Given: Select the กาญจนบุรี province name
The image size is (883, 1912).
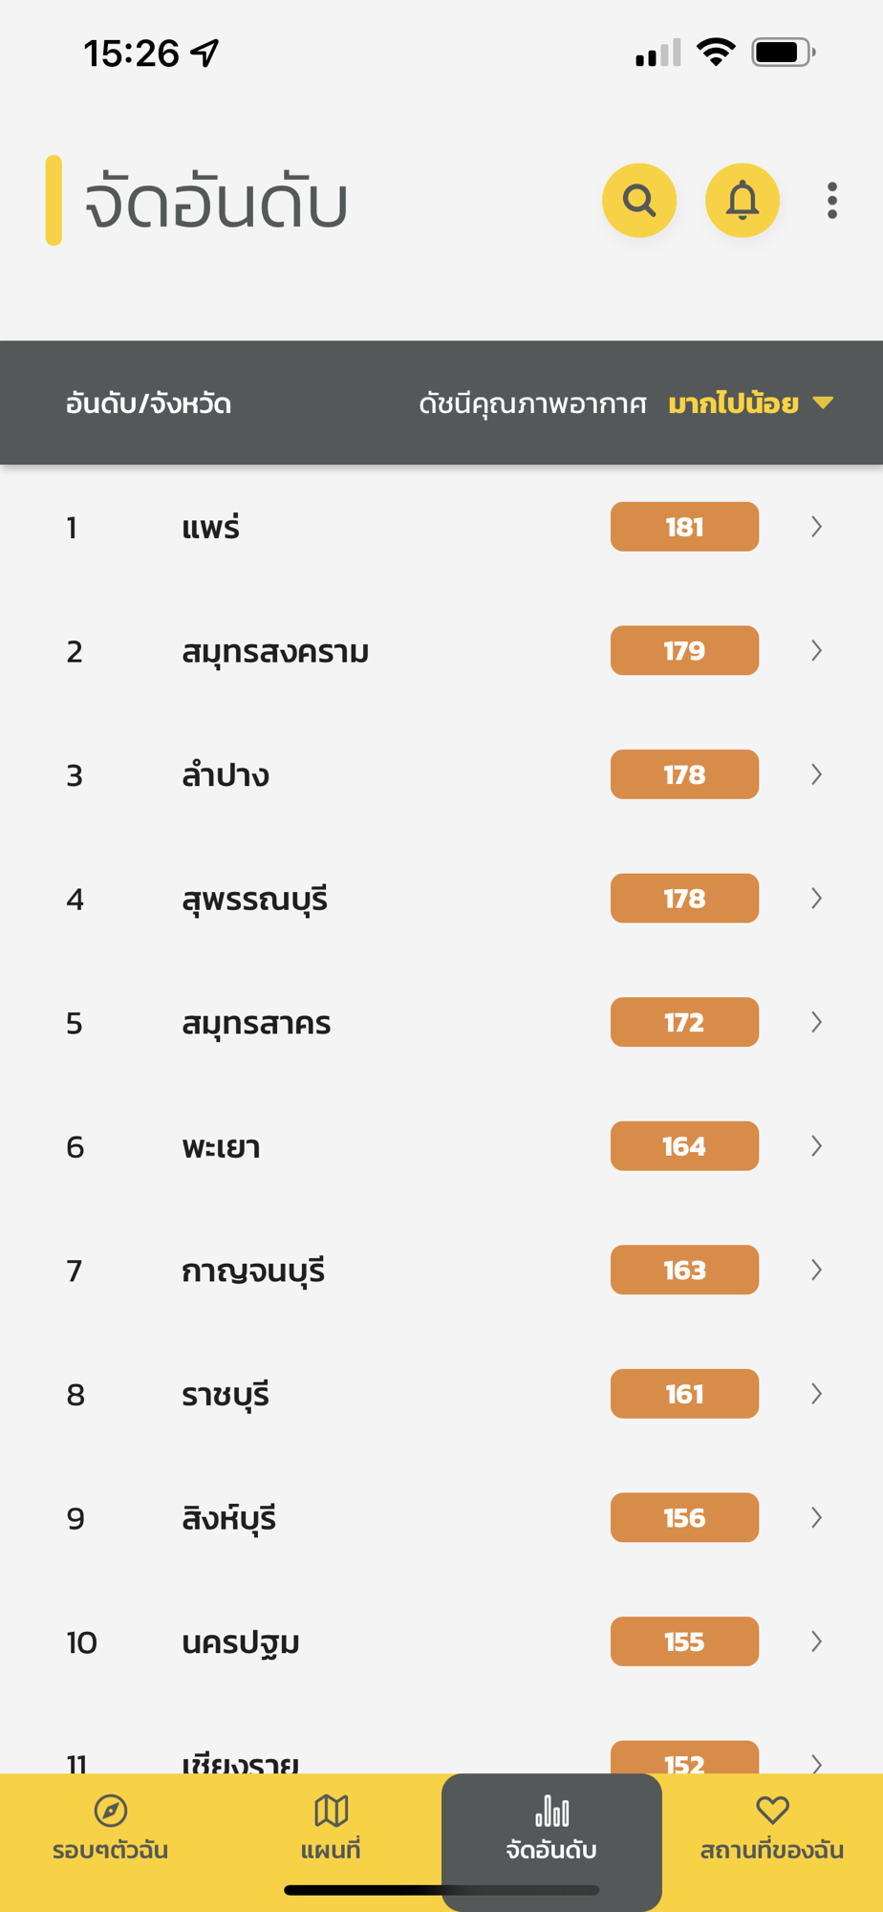Looking at the screenshot, I should [x=253, y=1271].
